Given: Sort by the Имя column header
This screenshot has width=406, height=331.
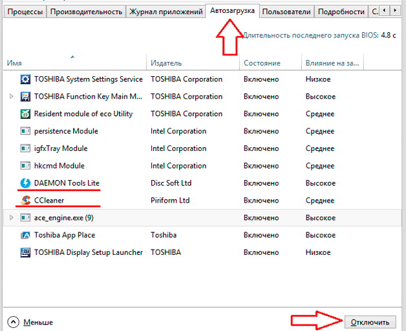Looking at the screenshot, I should pos(75,63).
